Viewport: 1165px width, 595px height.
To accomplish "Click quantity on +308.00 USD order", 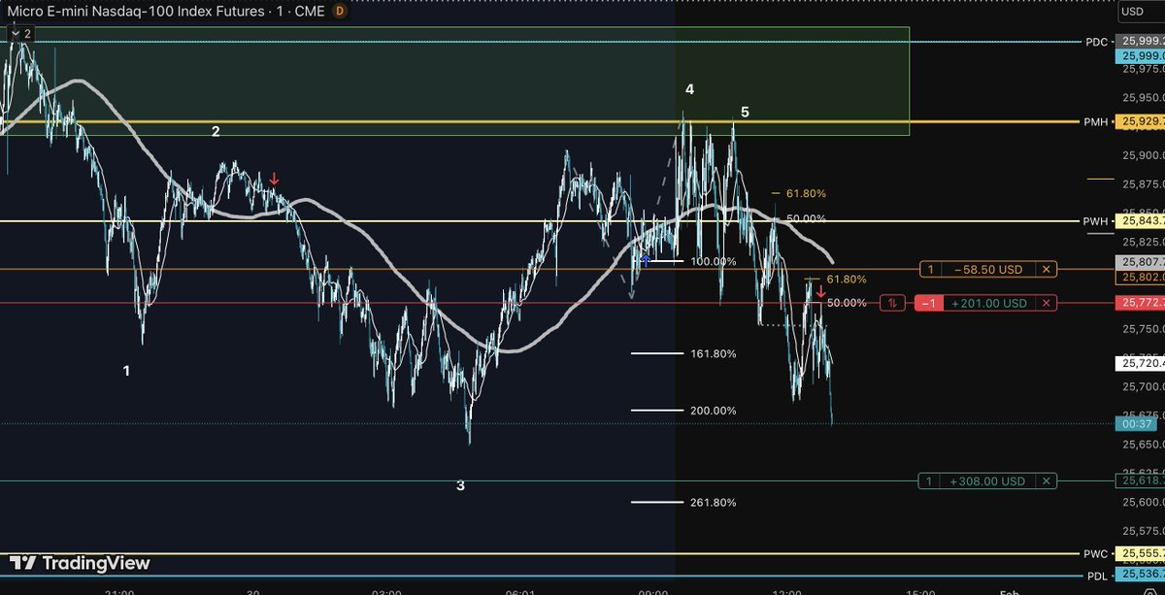I will (x=929, y=480).
